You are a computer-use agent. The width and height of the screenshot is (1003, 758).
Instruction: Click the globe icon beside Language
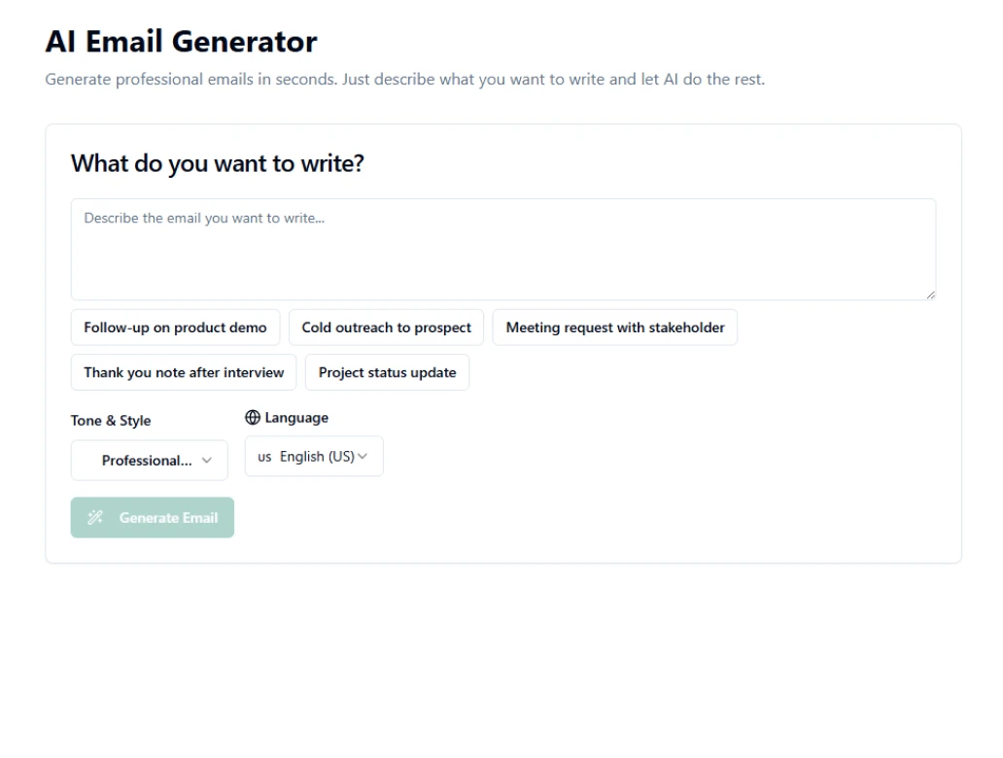253,418
